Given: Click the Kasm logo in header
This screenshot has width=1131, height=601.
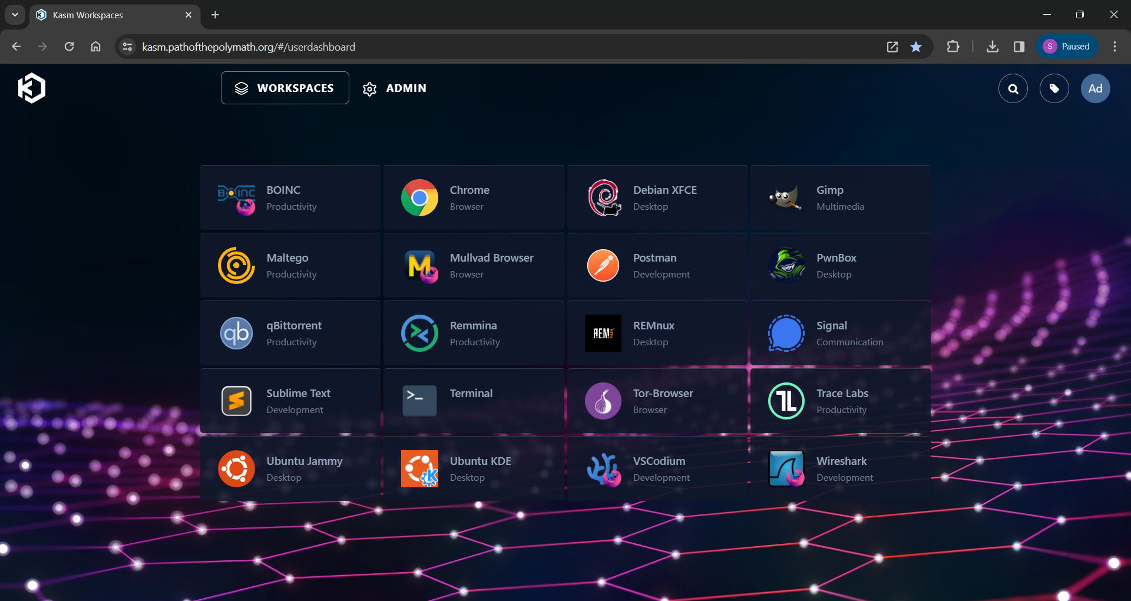Looking at the screenshot, I should point(32,88).
